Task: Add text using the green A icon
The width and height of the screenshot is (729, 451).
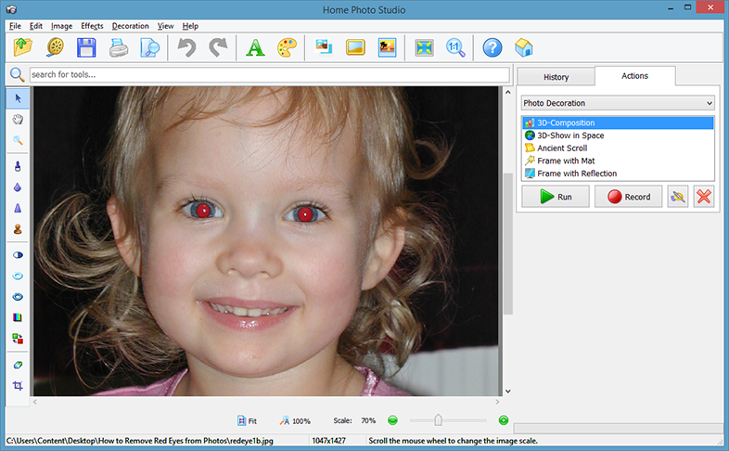Action: 255,47
